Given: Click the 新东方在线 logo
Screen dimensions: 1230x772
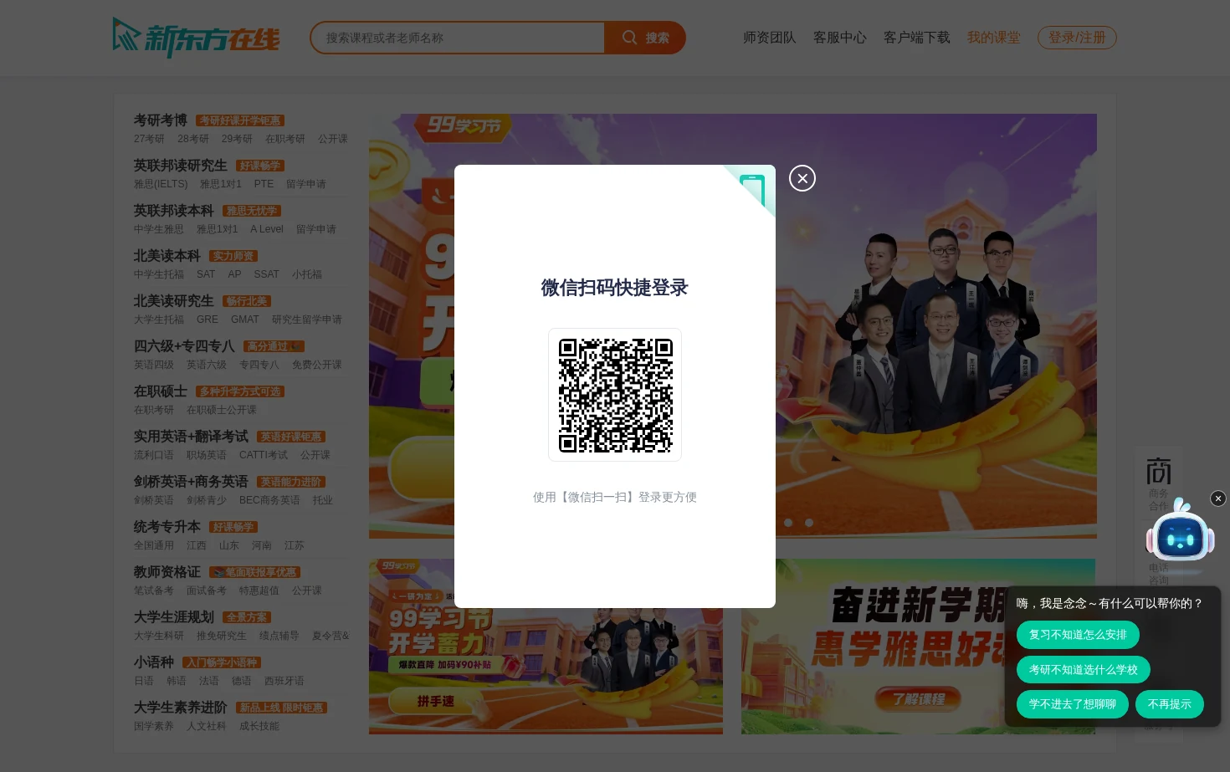Looking at the screenshot, I should (x=197, y=38).
